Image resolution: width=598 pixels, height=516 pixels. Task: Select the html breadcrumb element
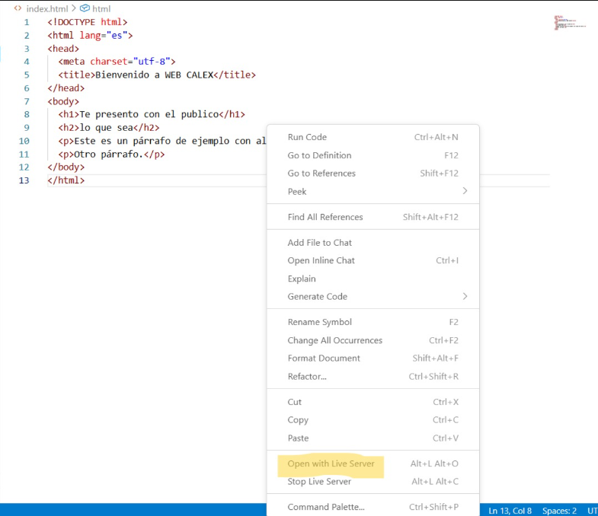101,8
